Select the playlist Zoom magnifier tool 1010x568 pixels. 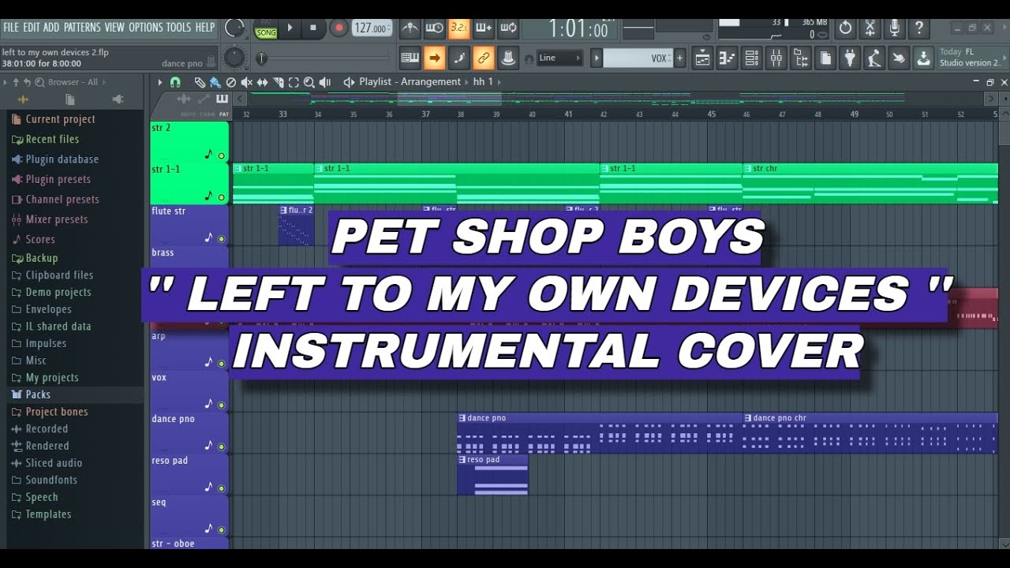point(309,82)
